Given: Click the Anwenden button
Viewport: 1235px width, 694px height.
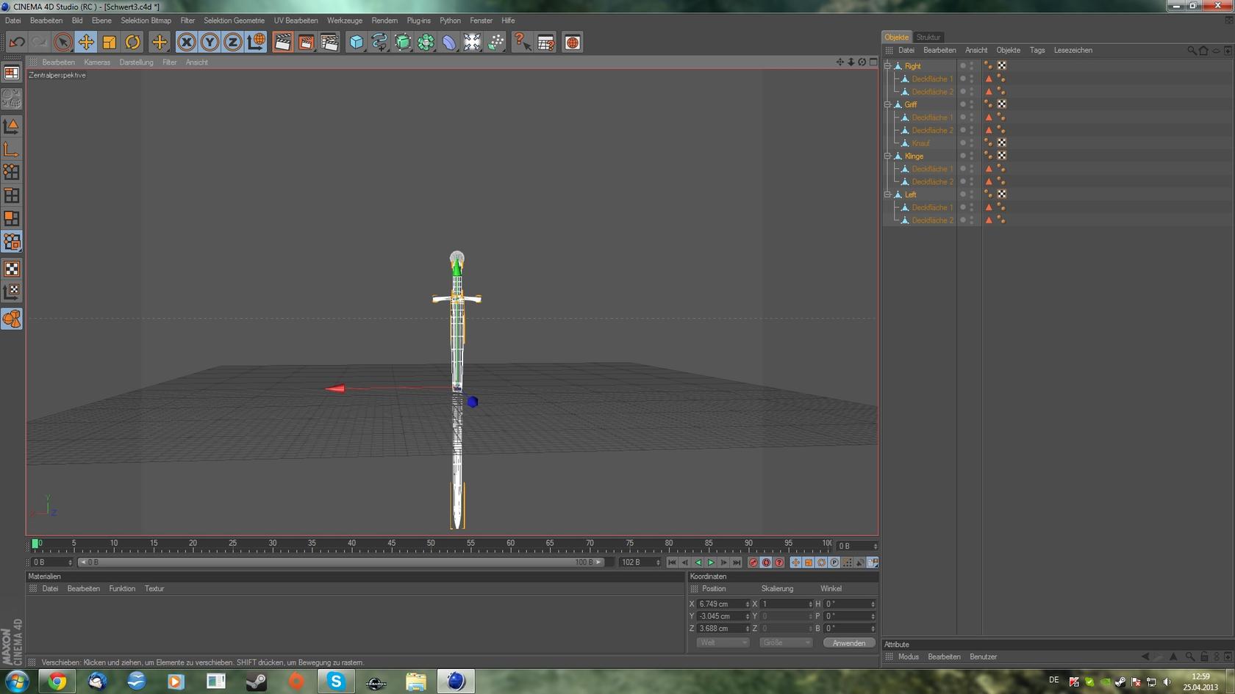Looking at the screenshot, I should tap(848, 643).
